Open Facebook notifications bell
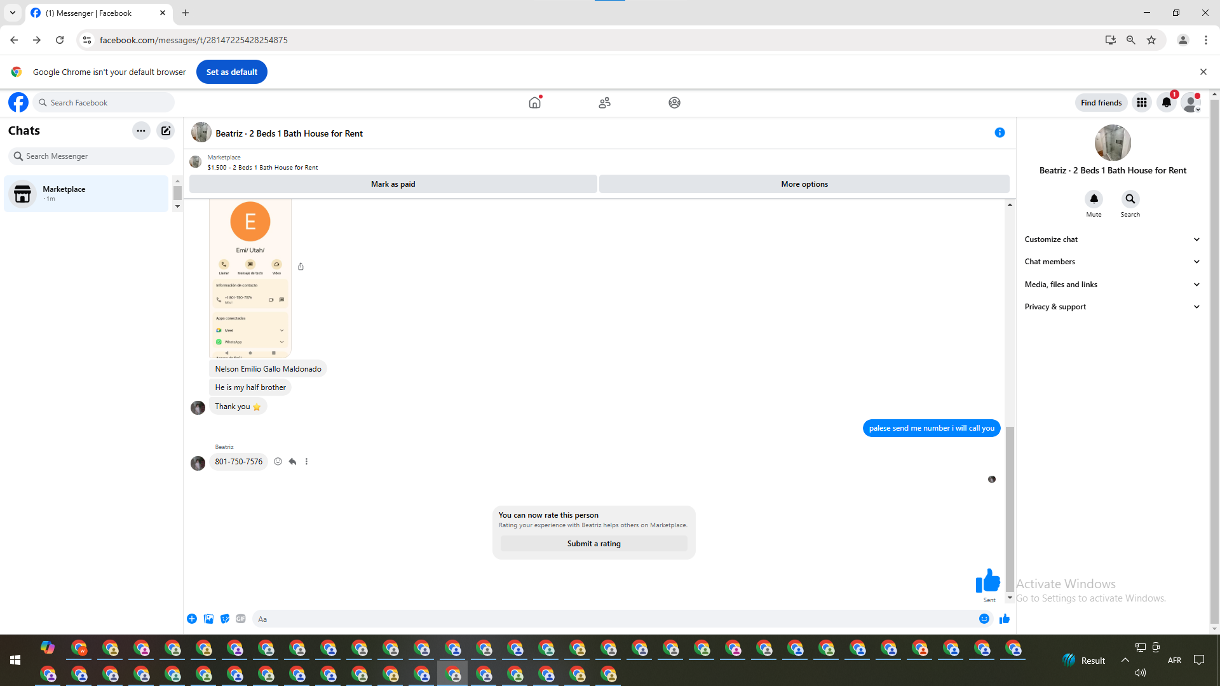Viewport: 1220px width, 686px height. (1166, 103)
